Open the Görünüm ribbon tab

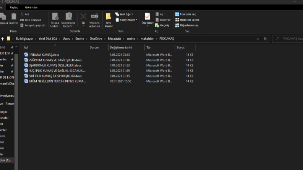31,7
